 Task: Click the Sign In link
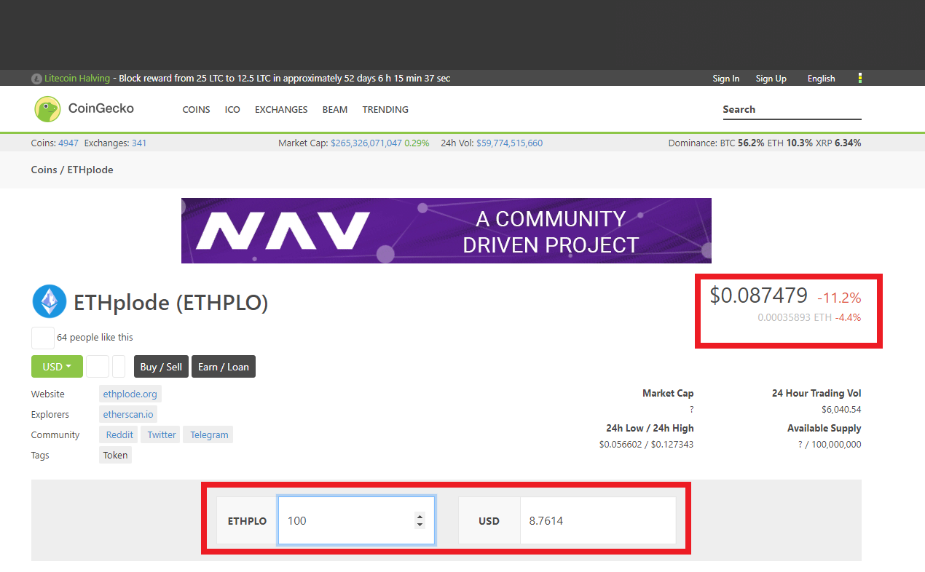(x=726, y=79)
